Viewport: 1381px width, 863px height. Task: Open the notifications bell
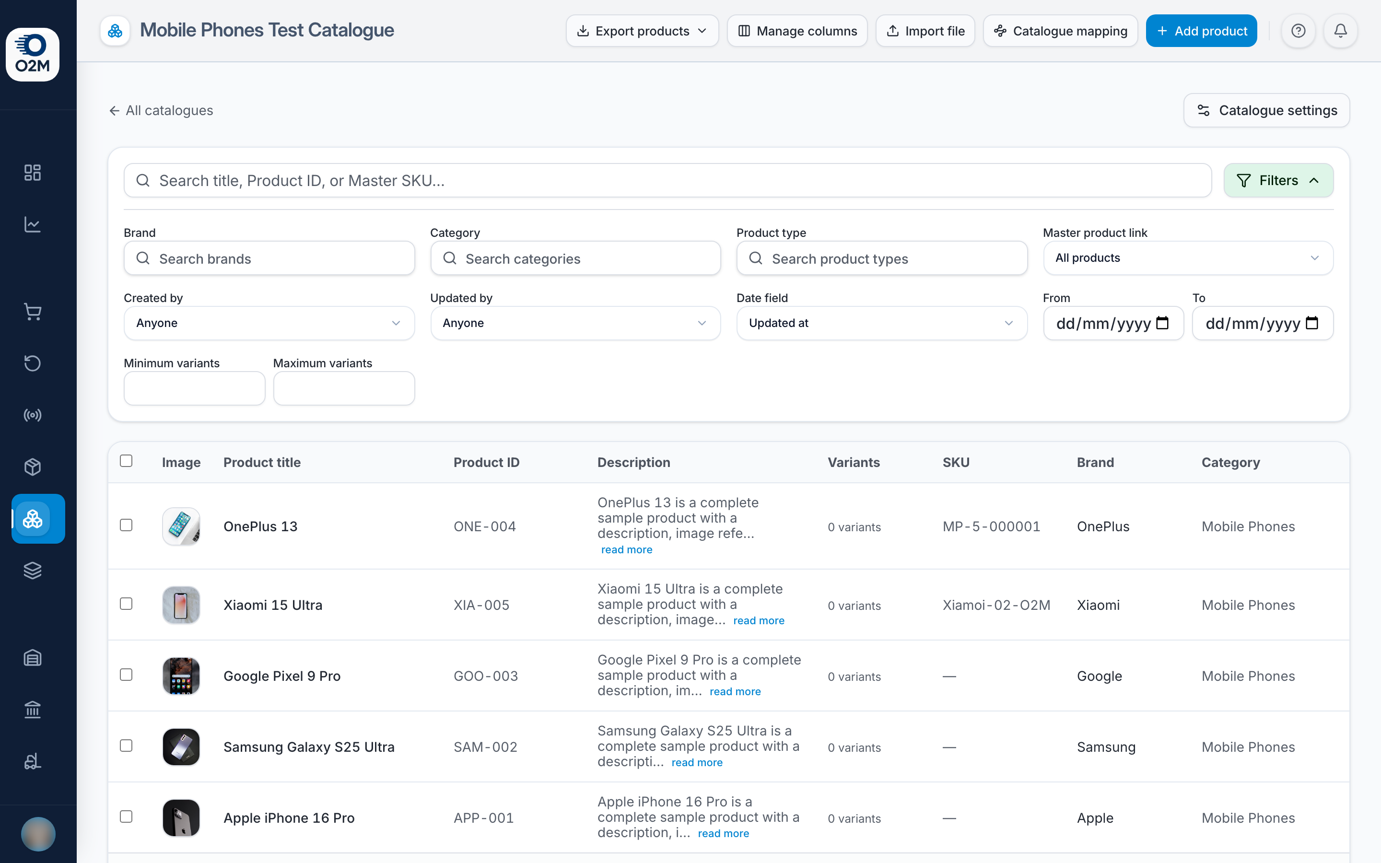(1341, 31)
